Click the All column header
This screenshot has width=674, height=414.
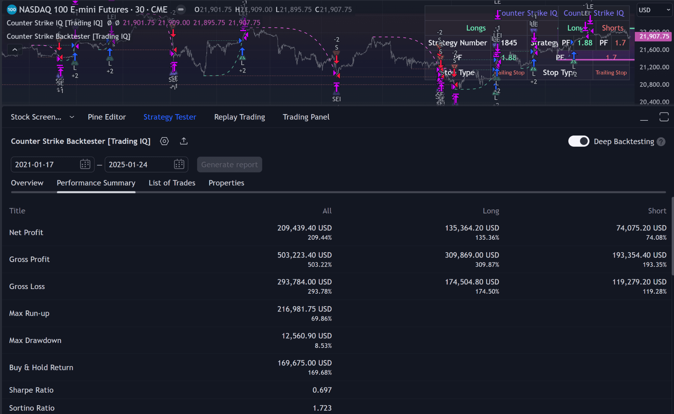(327, 211)
